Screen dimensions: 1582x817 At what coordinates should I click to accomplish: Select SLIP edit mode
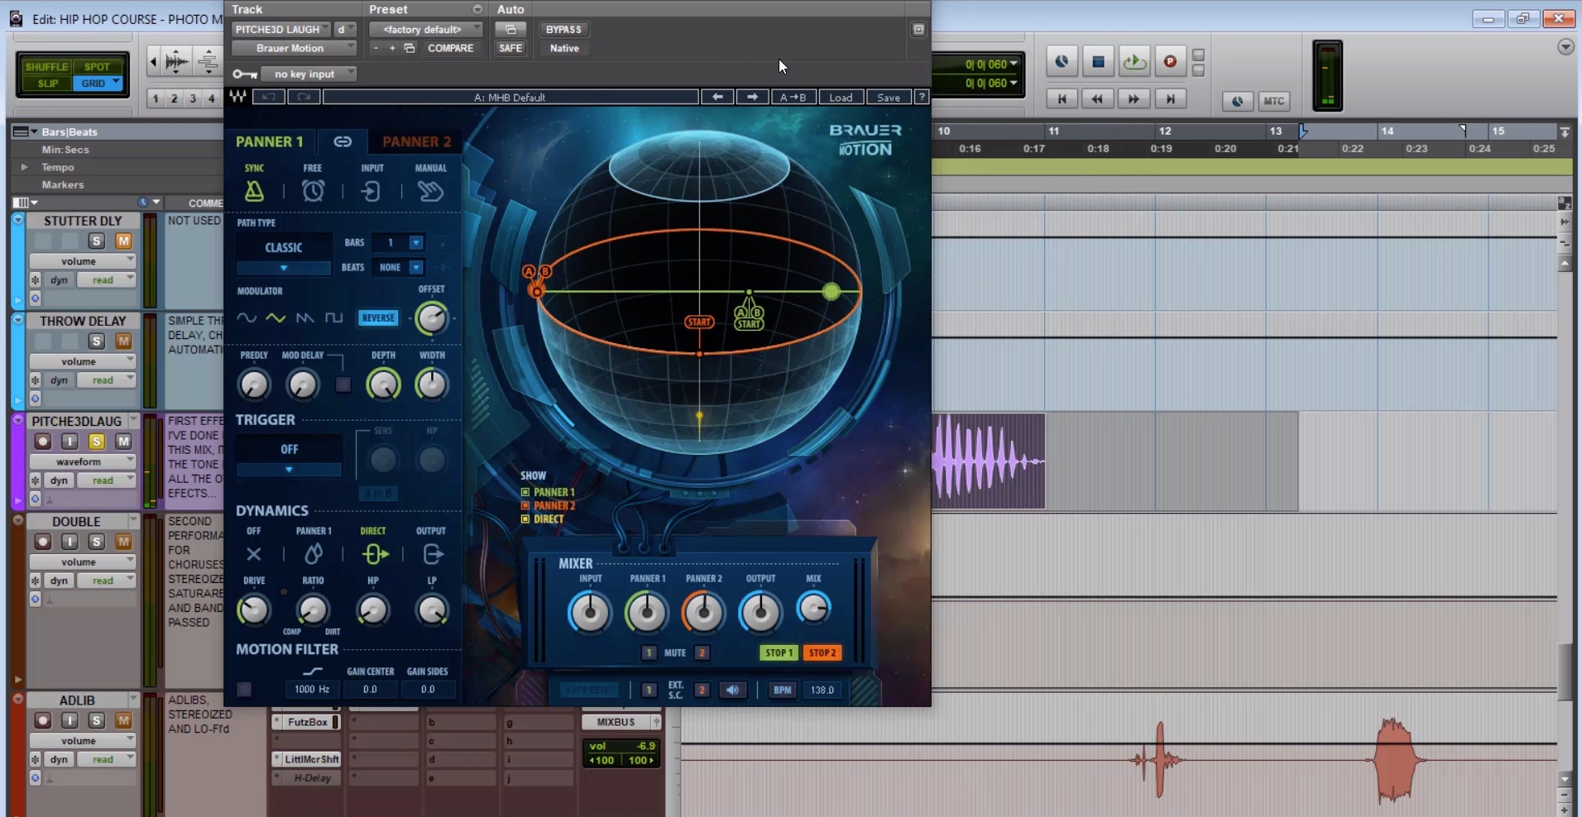(x=47, y=84)
